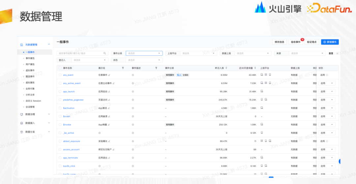Sort by 近30天查询量 column arrows

[255, 68]
